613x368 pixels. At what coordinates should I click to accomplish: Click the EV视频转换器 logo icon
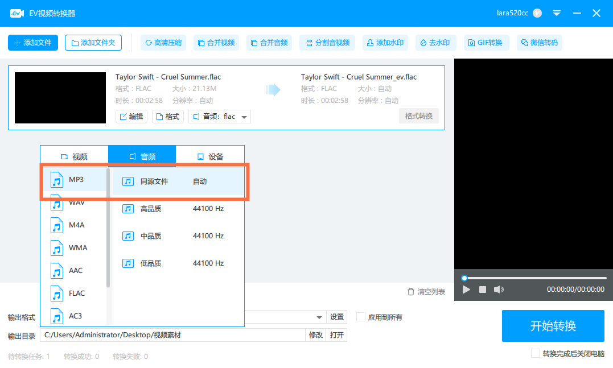coord(17,13)
